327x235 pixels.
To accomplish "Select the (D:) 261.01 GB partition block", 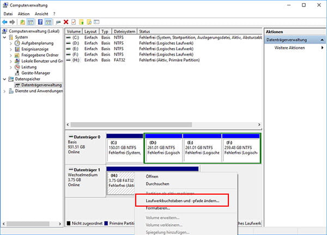I will tap(163, 147).
